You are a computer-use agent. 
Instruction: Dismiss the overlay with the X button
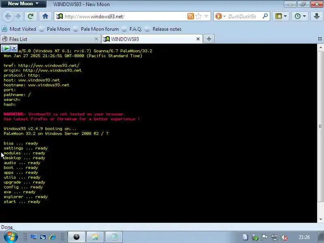point(14,48)
